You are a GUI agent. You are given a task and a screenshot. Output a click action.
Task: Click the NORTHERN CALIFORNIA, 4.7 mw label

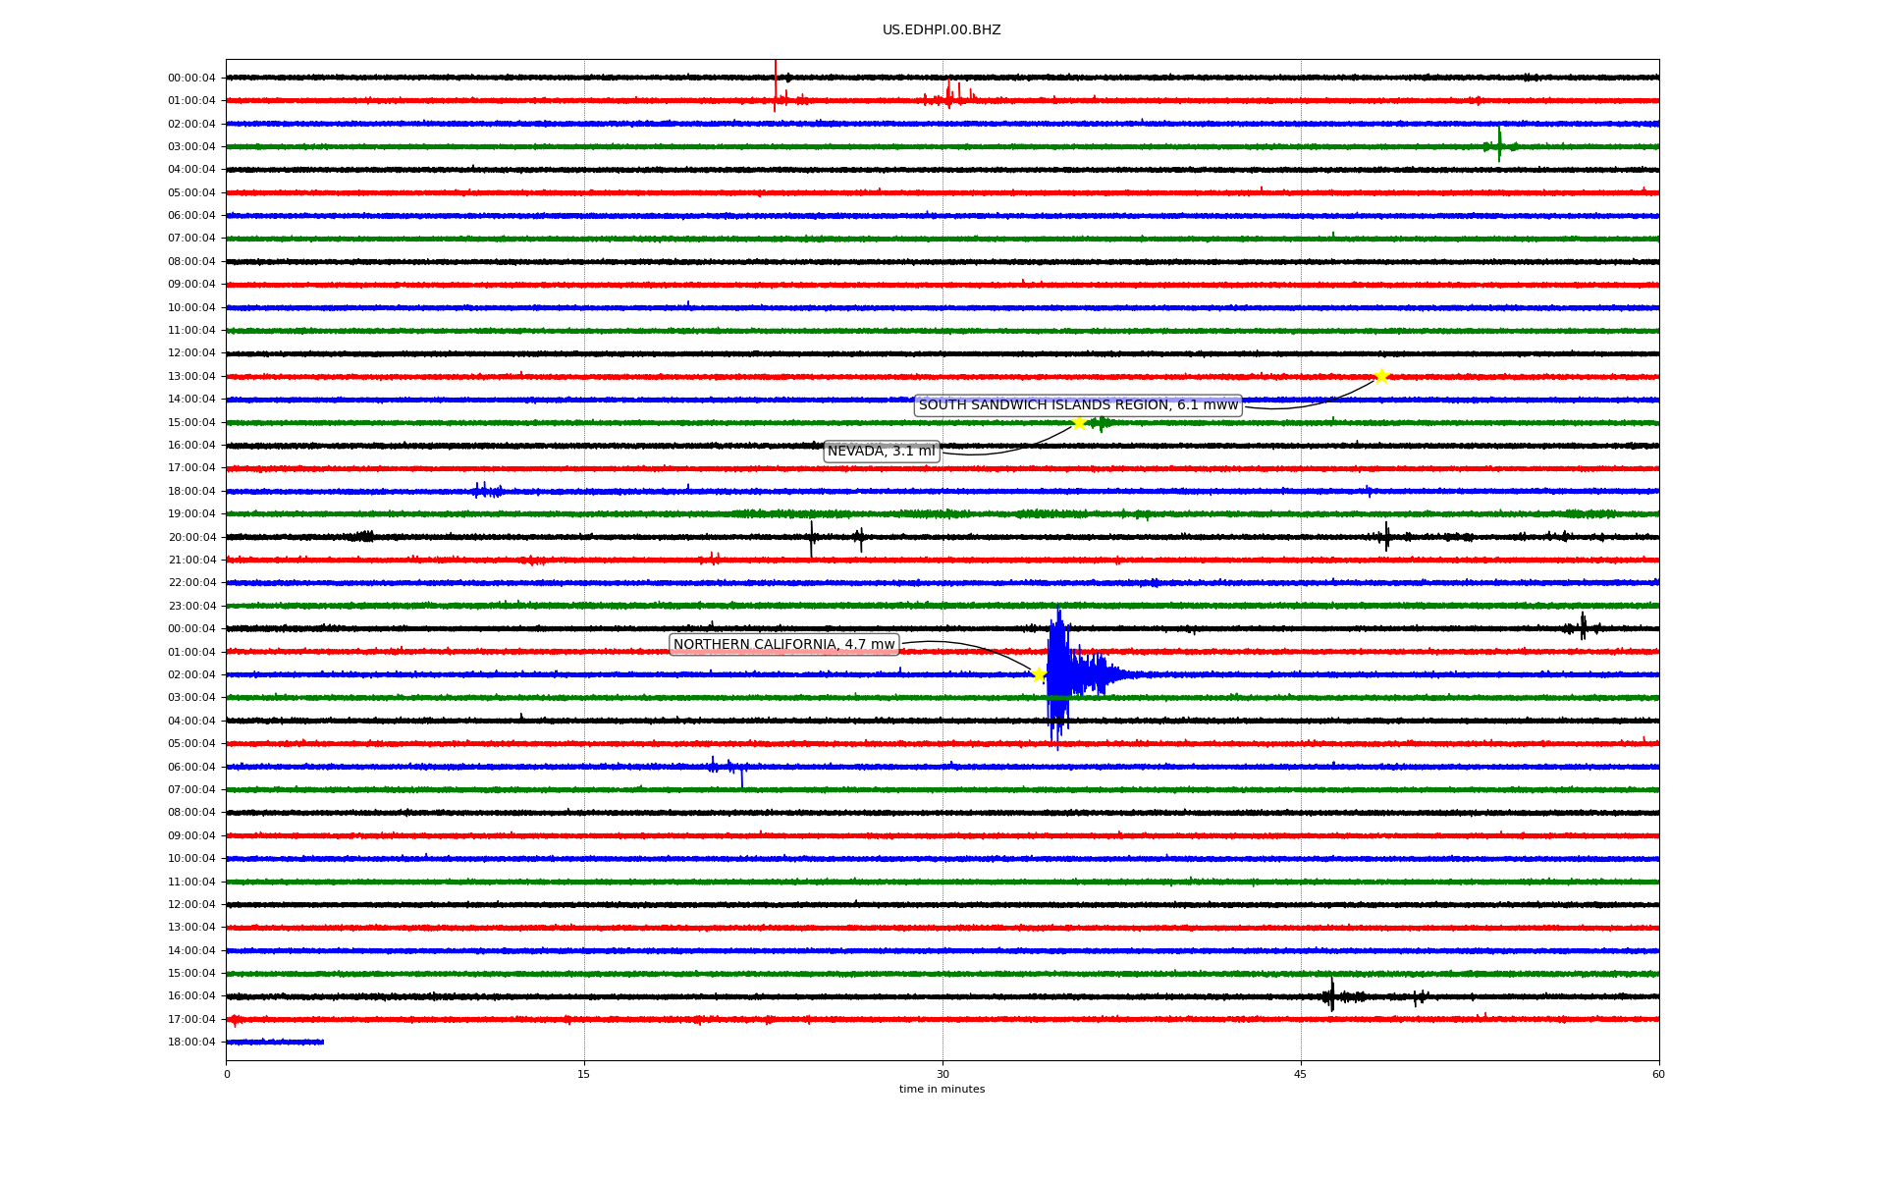pos(783,645)
